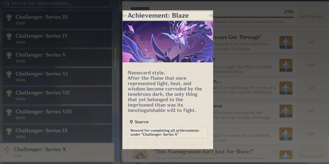The width and height of the screenshot is (329, 164).
Task: Click the Challenger: Series VI badge icon
Action: point(9,74)
